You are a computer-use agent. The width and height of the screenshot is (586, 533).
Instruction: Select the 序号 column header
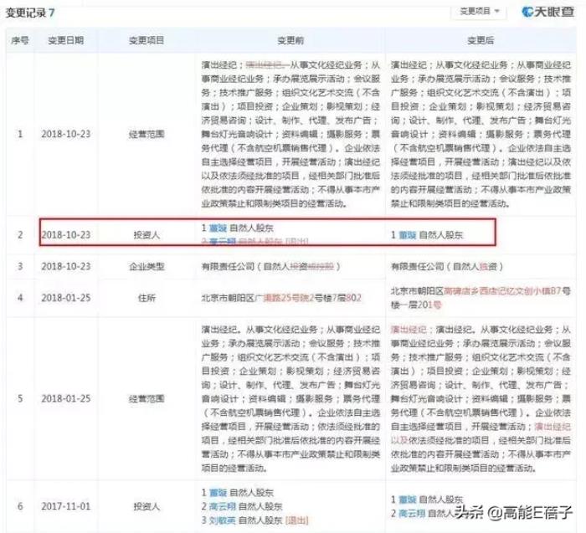tap(19, 39)
